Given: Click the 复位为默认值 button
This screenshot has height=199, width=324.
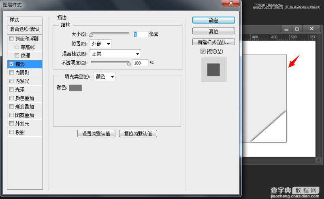Looking at the screenshot, I should [x=138, y=133].
